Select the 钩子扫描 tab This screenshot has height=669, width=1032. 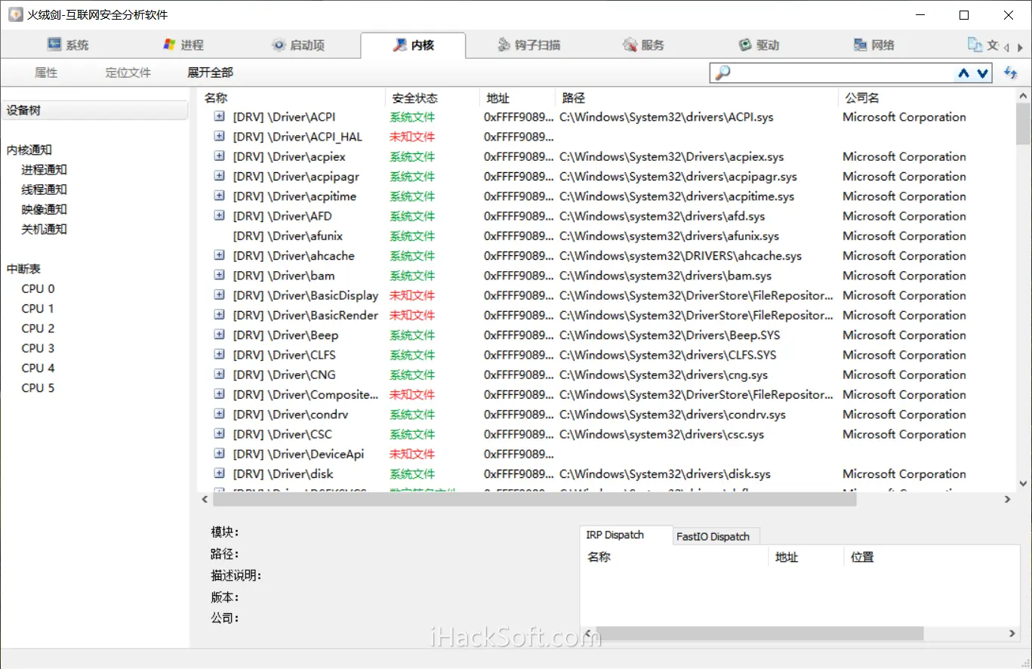tap(529, 45)
